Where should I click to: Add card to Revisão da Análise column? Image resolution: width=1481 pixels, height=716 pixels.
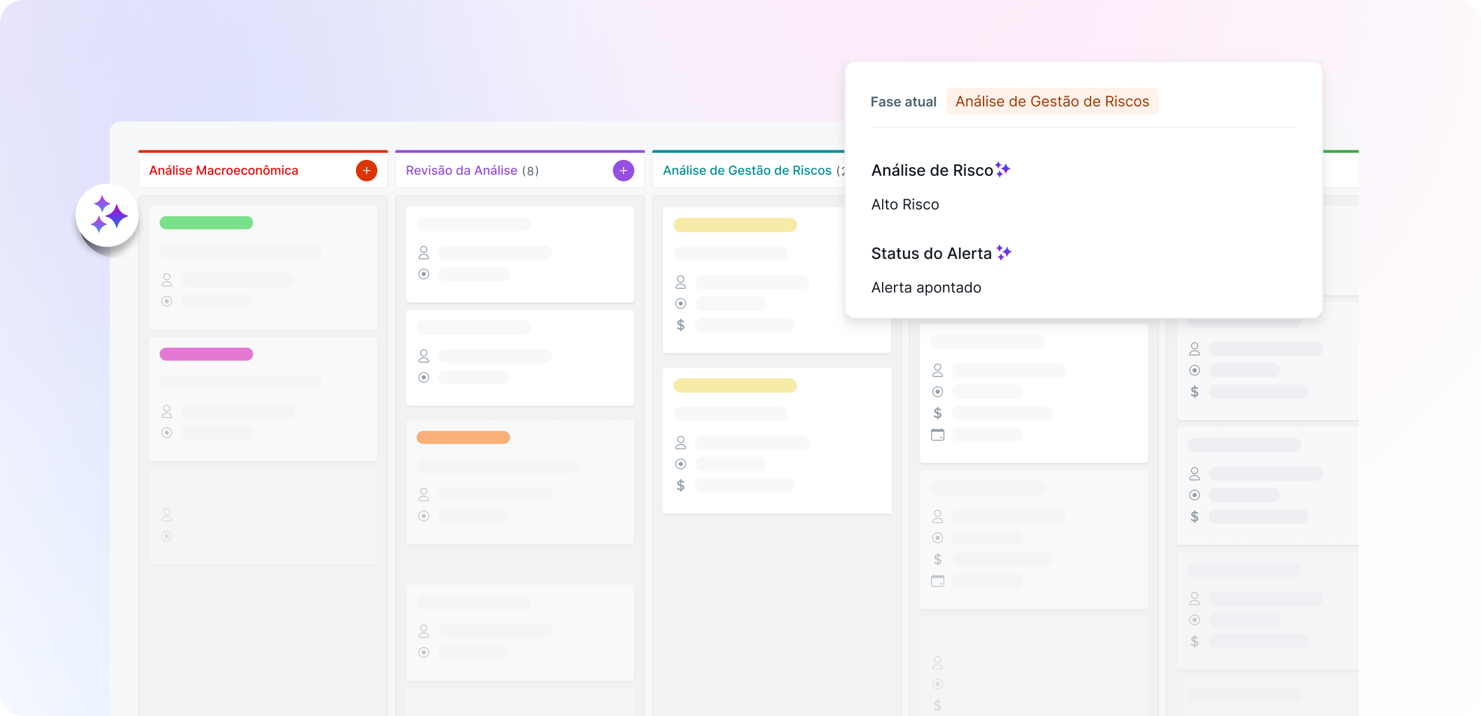coord(623,171)
